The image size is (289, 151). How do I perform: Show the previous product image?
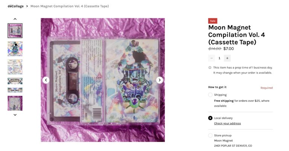(46, 80)
